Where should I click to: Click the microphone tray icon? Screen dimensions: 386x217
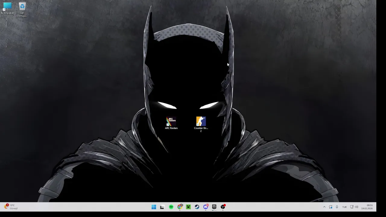coord(337,207)
